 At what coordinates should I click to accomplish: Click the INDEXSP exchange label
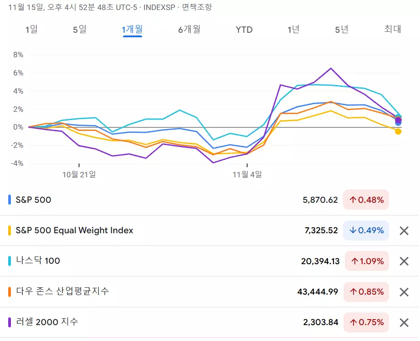coord(159,7)
